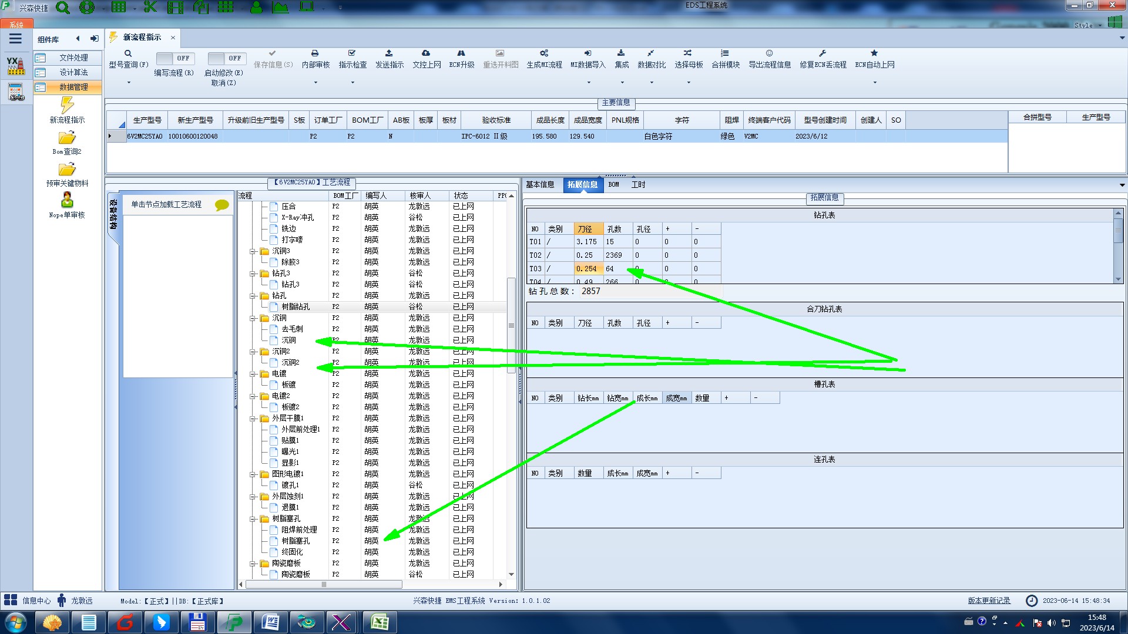Viewport: 1128px width, 634px height.
Task: Toggle 编写流程(R) OFF switch
Action: click(x=175, y=58)
